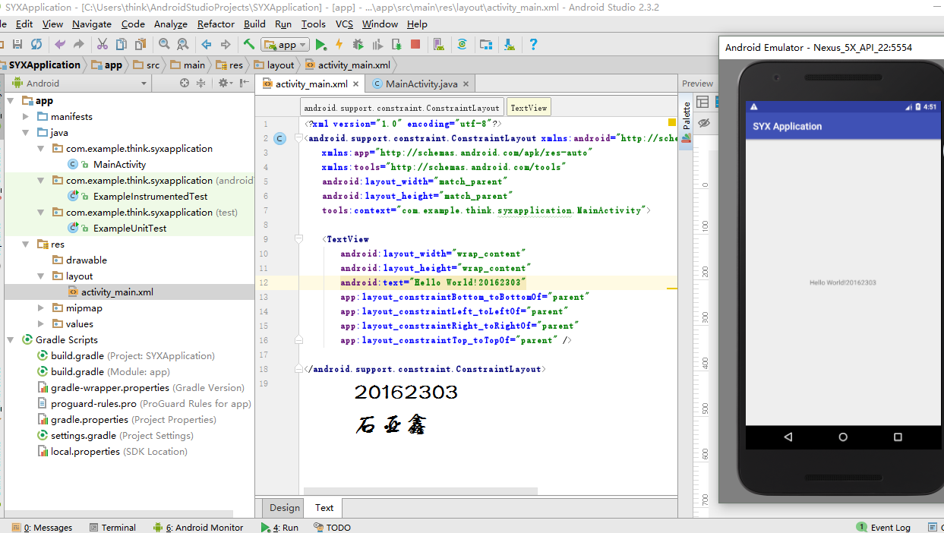Image resolution: width=944 pixels, height=533 pixels.
Task: Select MainActivity in the project tree
Action: coord(119,164)
